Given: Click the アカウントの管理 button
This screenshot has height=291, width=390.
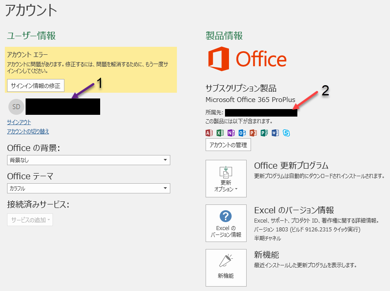Looking at the screenshot, I should point(229,145).
